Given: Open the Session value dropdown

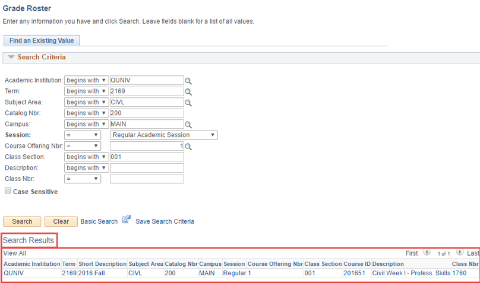Looking at the screenshot, I should point(163,135).
